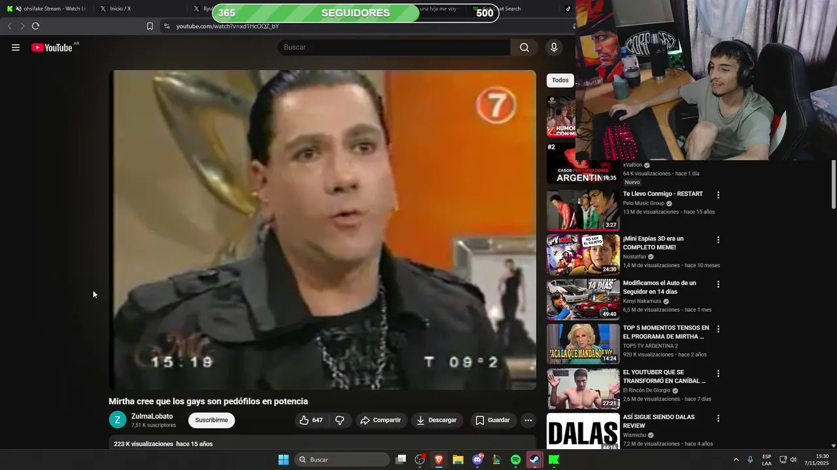Open the ZulmaLobato channel avatar
Viewport: 837px width, 470px height.
click(118, 420)
